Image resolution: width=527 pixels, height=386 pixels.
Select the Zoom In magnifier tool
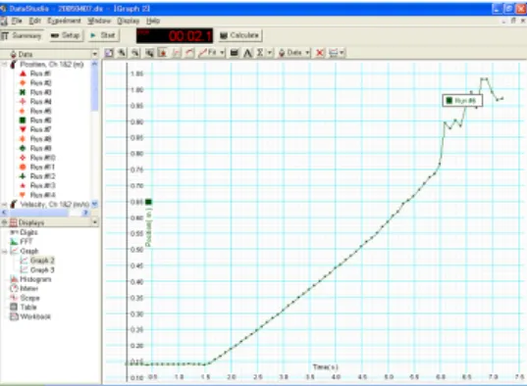pos(122,53)
